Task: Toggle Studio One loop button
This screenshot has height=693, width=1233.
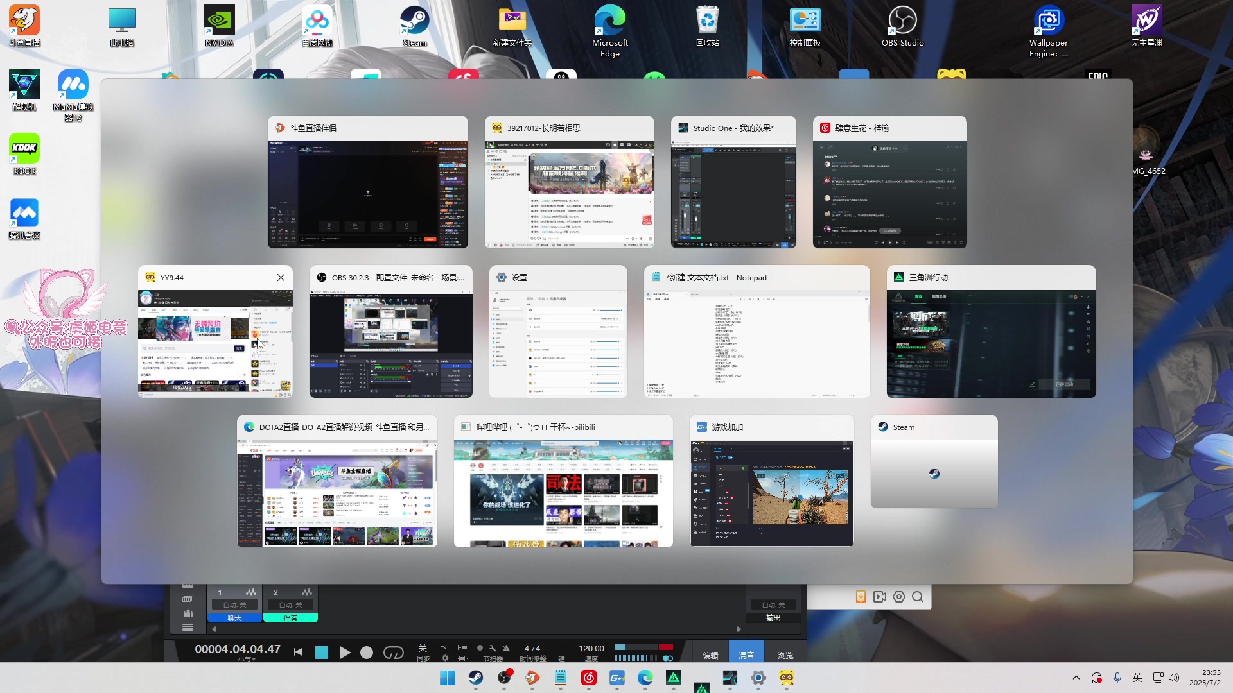Action: click(394, 653)
